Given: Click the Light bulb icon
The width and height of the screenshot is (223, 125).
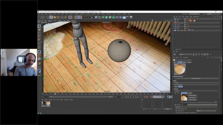Looking at the screenshot, I should pos(131,17).
